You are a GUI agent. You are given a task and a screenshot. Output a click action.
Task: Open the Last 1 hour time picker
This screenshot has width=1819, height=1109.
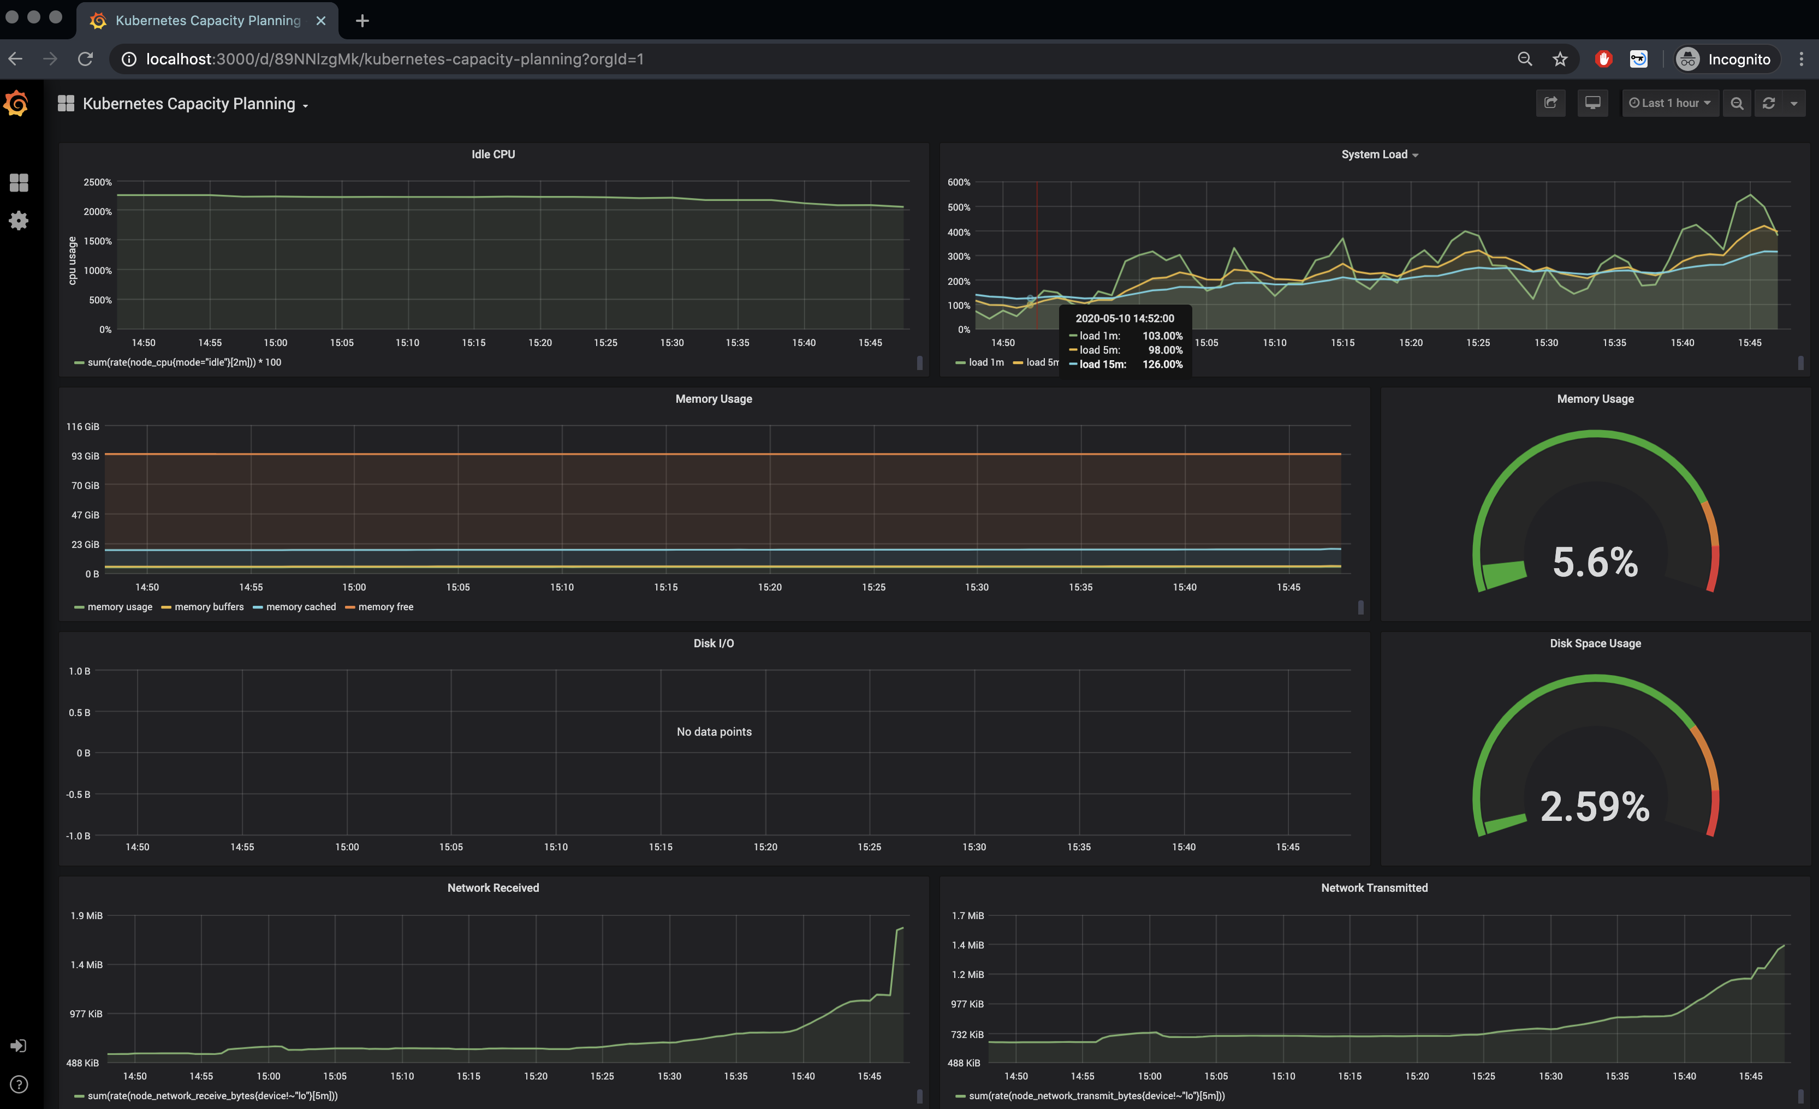click(1670, 103)
